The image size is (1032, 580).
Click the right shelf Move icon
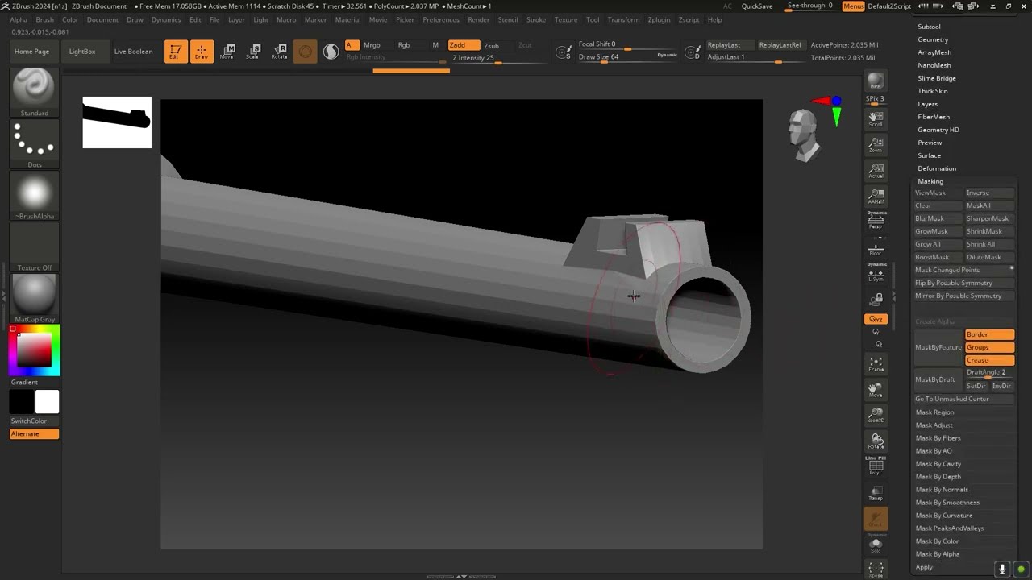pos(876,390)
